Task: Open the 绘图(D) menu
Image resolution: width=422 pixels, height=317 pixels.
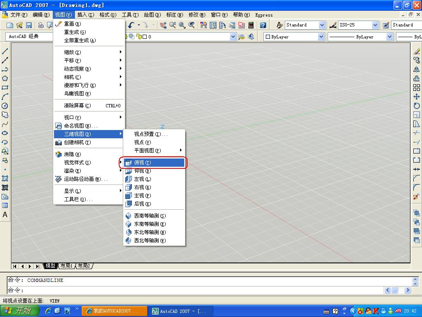Action: [x=152, y=15]
